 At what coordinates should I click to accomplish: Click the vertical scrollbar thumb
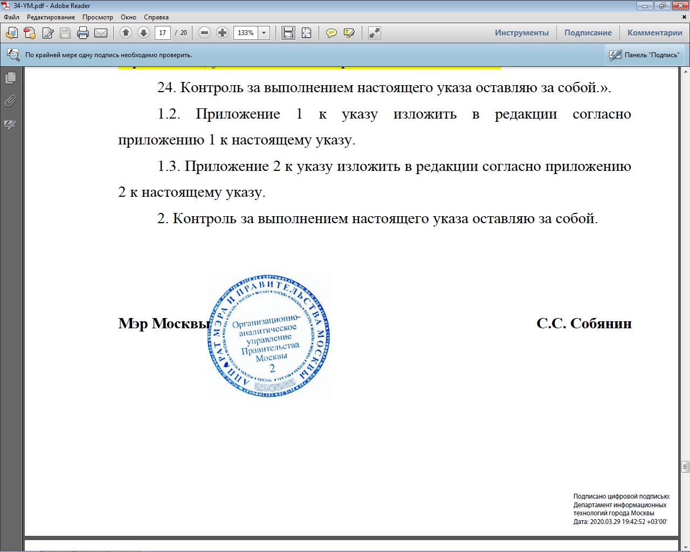[x=685, y=467]
